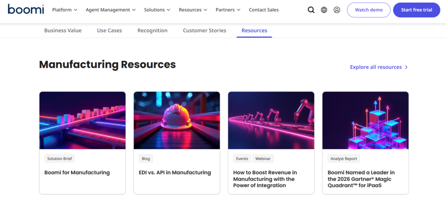Expand the Agent Management menu
The width and height of the screenshot is (446, 210).
[x=111, y=10]
